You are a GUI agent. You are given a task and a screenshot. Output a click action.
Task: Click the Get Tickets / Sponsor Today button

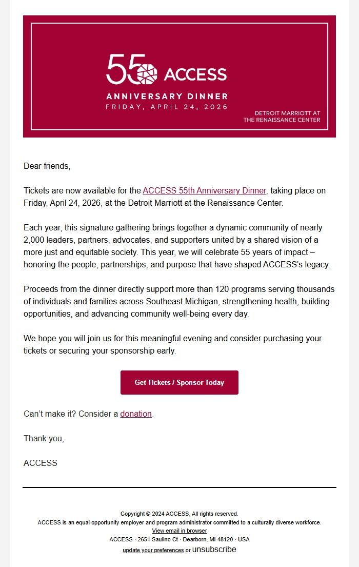(x=180, y=382)
